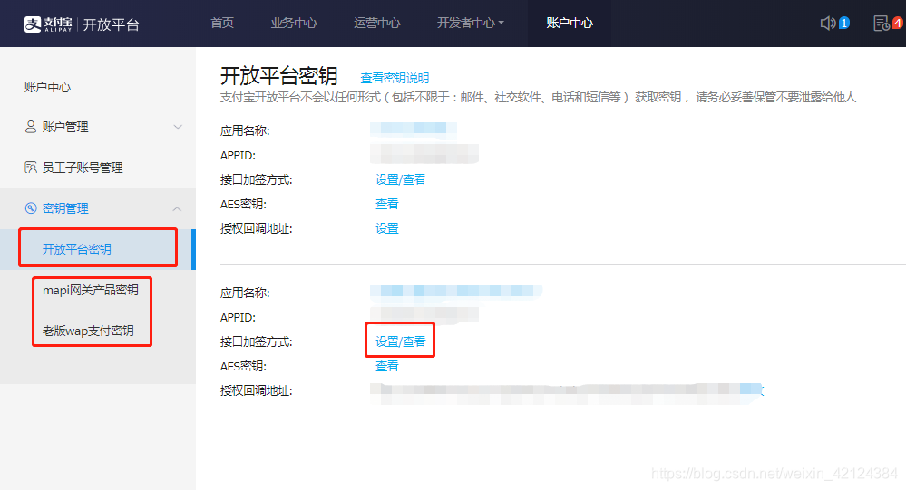Click the 员工子账号管理 icon

[x=31, y=168]
